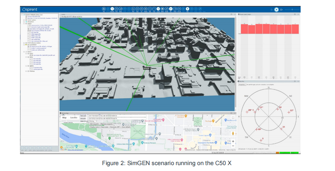Switch to the Satellite map tab

click(74, 117)
